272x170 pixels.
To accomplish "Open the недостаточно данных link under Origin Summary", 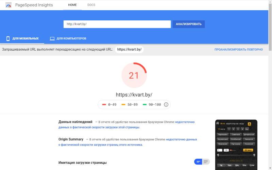I will (128, 142).
